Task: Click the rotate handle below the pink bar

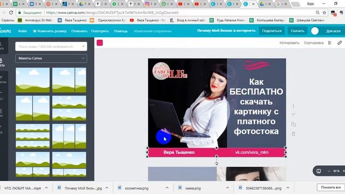Action: 217,164
